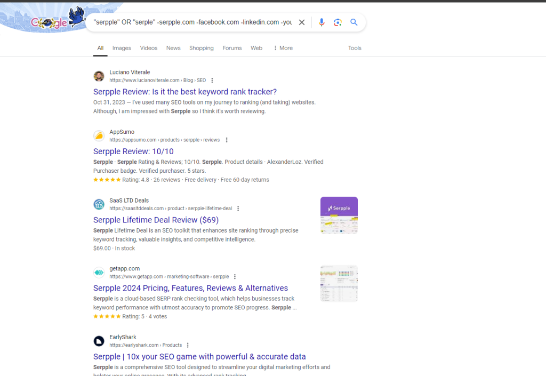The image size is (546, 376).
Task: Go to the Forums tab
Action: 232,48
